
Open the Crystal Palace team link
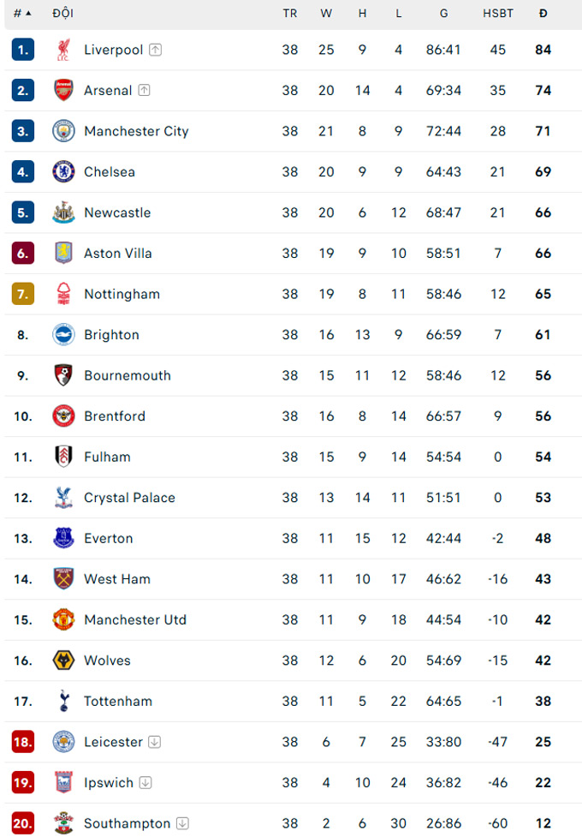point(129,498)
